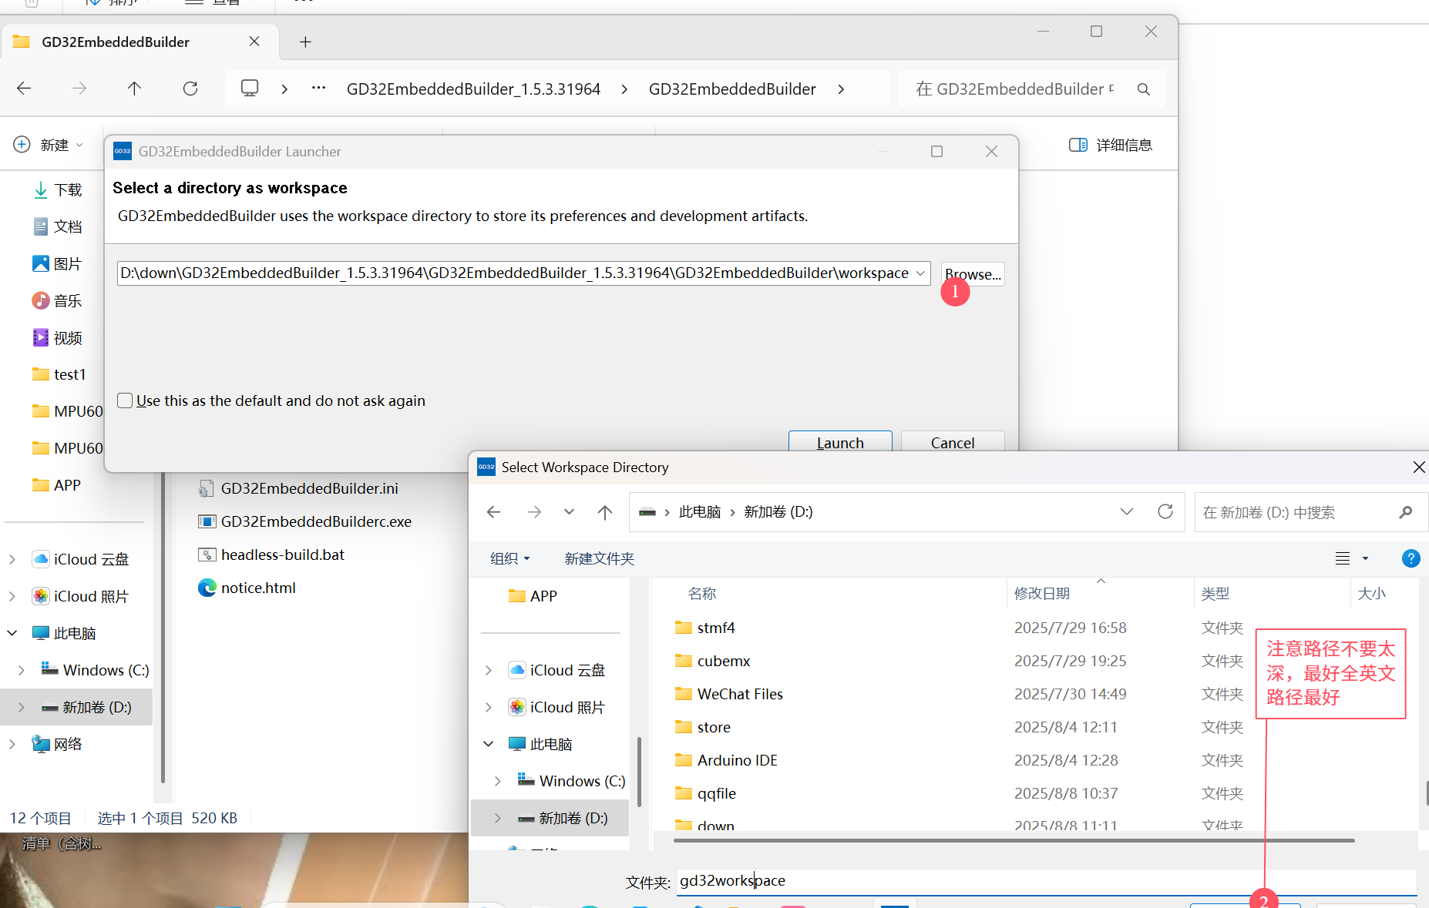Enable 'Use this as the default' checkbox
Viewport: 1429px width, 908px height.
(x=125, y=400)
